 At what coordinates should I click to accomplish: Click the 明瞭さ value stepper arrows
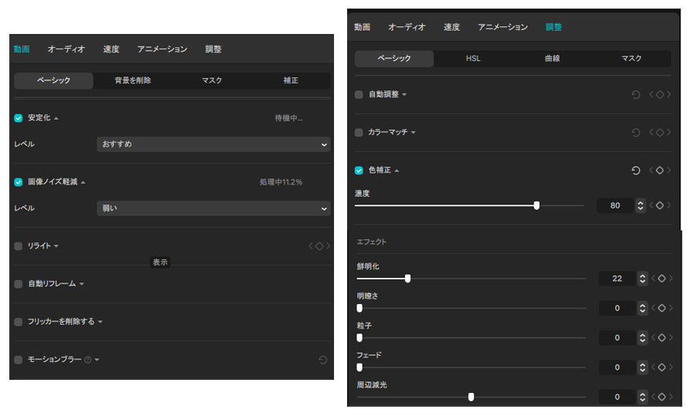[642, 308]
